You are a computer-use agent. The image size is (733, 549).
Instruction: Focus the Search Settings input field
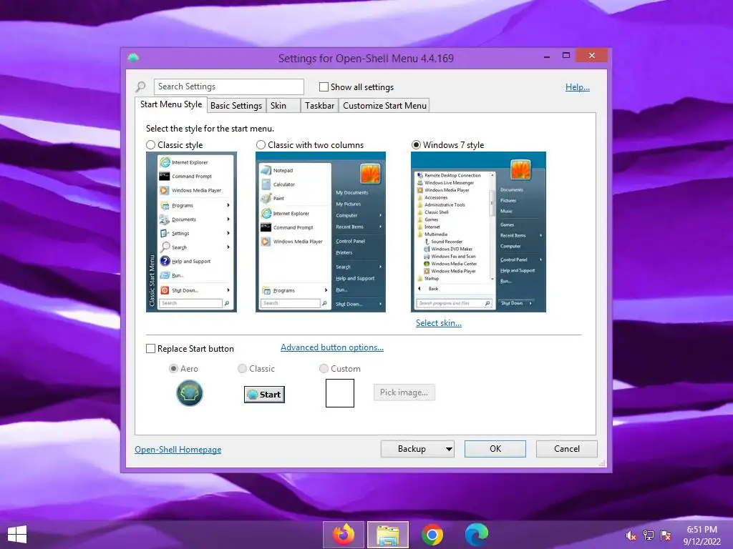pyautogui.click(x=228, y=86)
